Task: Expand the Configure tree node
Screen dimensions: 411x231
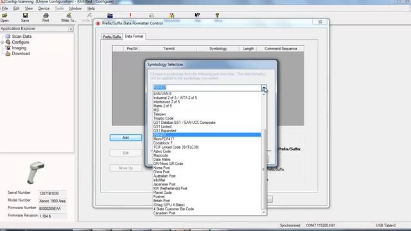Action: click(2, 42)
